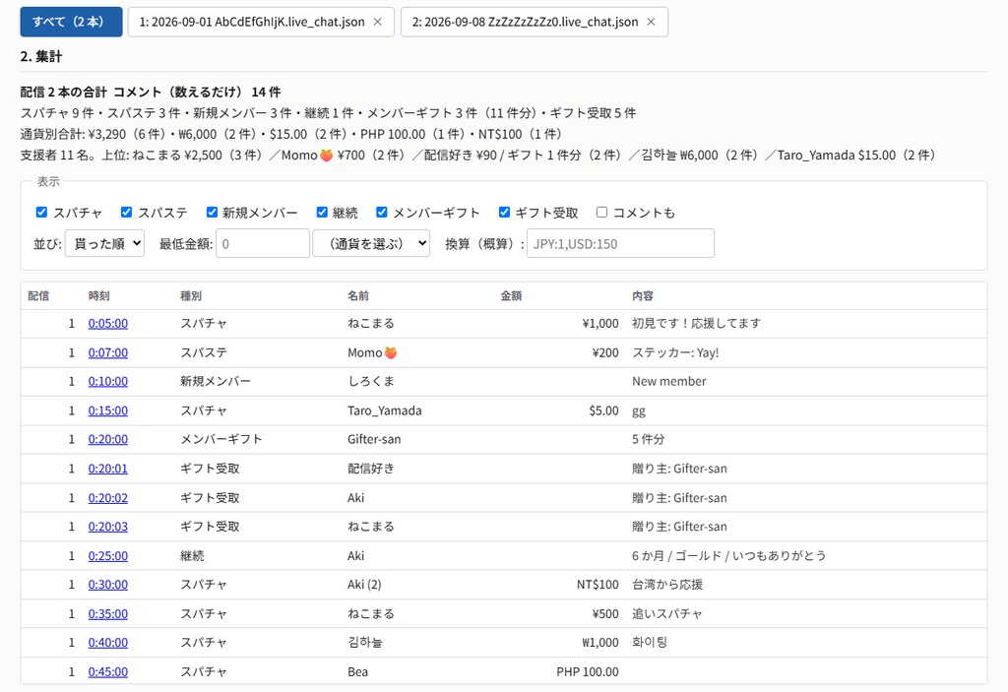Toggle the 継続 checkbox
Viewport: 1008px width, 692px height.
[322, 213]
